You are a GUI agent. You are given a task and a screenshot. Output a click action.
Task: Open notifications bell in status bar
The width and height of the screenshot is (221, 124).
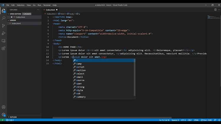pos(219,120)
